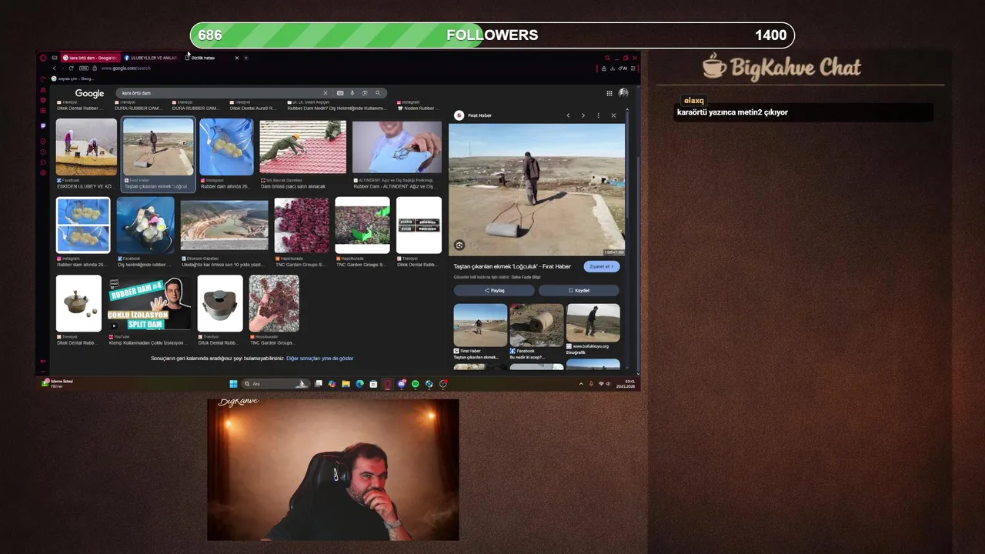Open the Google account avatar

pyautogui.click(x=623, y=93)
